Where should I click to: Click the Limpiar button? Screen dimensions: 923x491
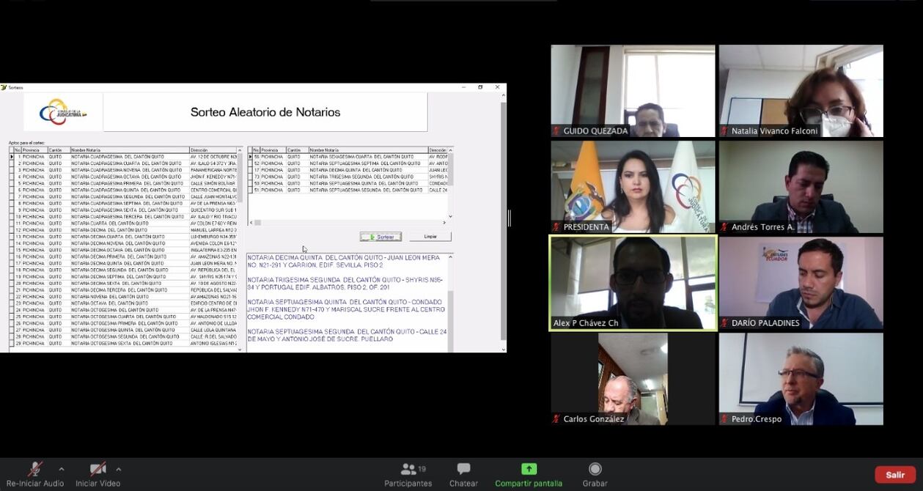pos(430,237)
